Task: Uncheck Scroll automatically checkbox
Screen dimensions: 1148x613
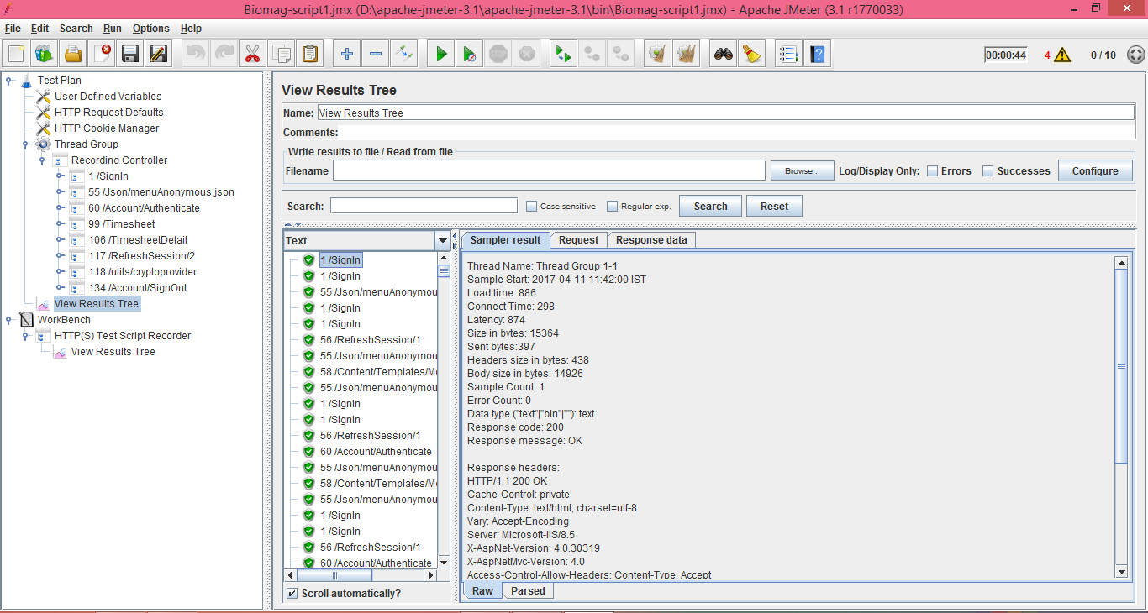Action: click(292, 593)
